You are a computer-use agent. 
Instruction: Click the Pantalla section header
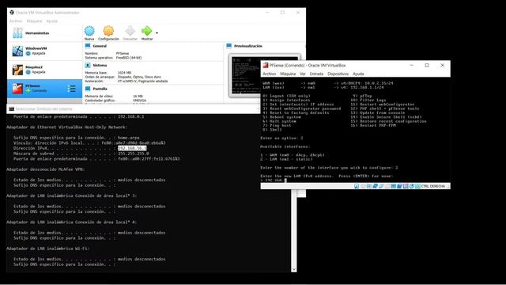click(100, 89)
